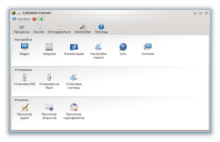Close the 127.0.0.1 tab with red X

34,19
